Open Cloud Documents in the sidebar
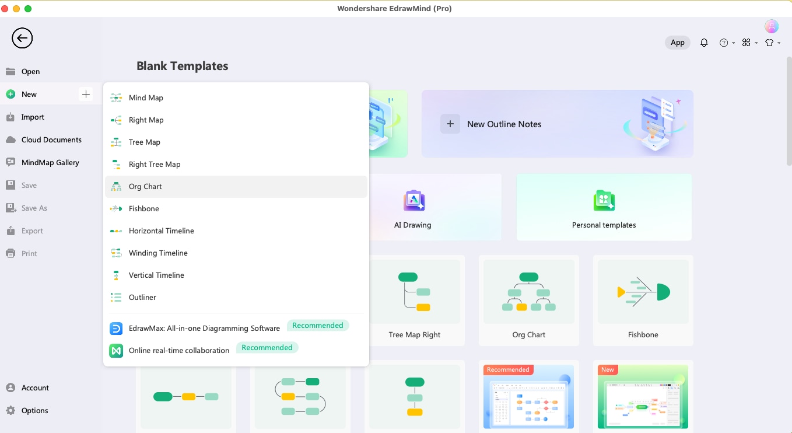Screen dimensions: 792x433 [x=51, y=139]
